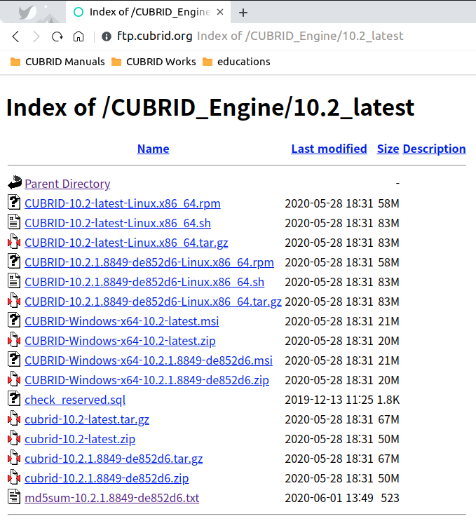
Task: Click compressed icon beside cubrid-10.2-latest.zip
Action: (x=14, y=437)
